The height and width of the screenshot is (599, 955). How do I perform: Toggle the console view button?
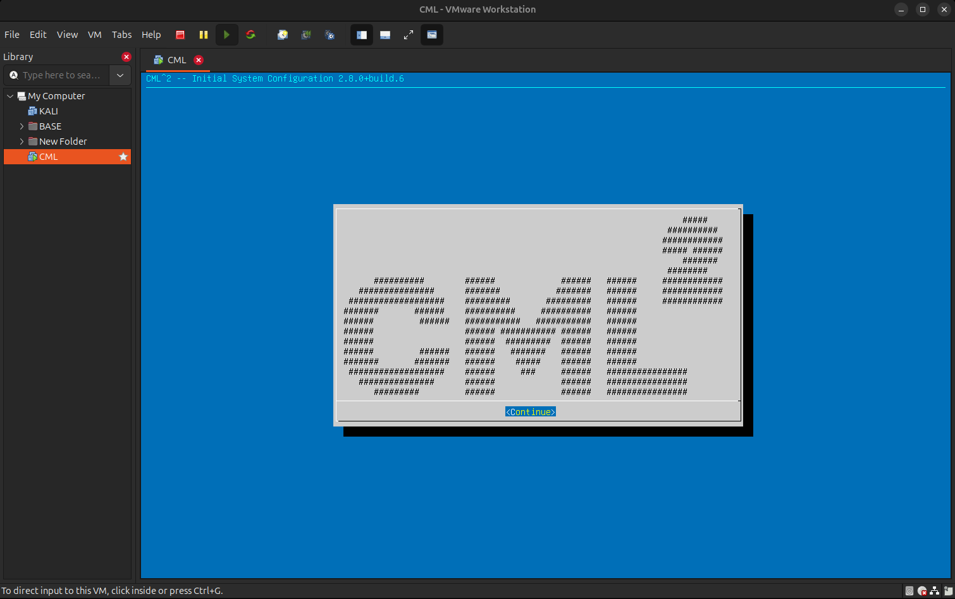pos(432,35)
